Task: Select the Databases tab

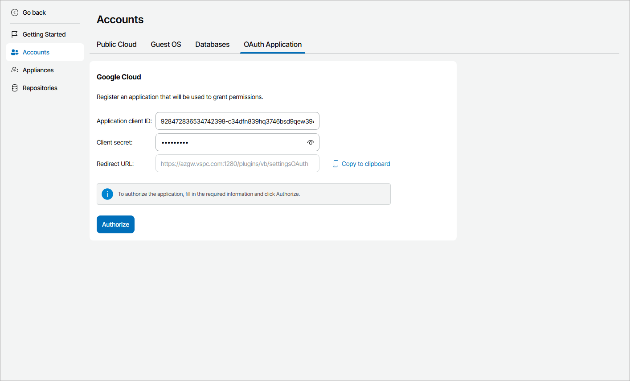Action: [x=212, y=44]
